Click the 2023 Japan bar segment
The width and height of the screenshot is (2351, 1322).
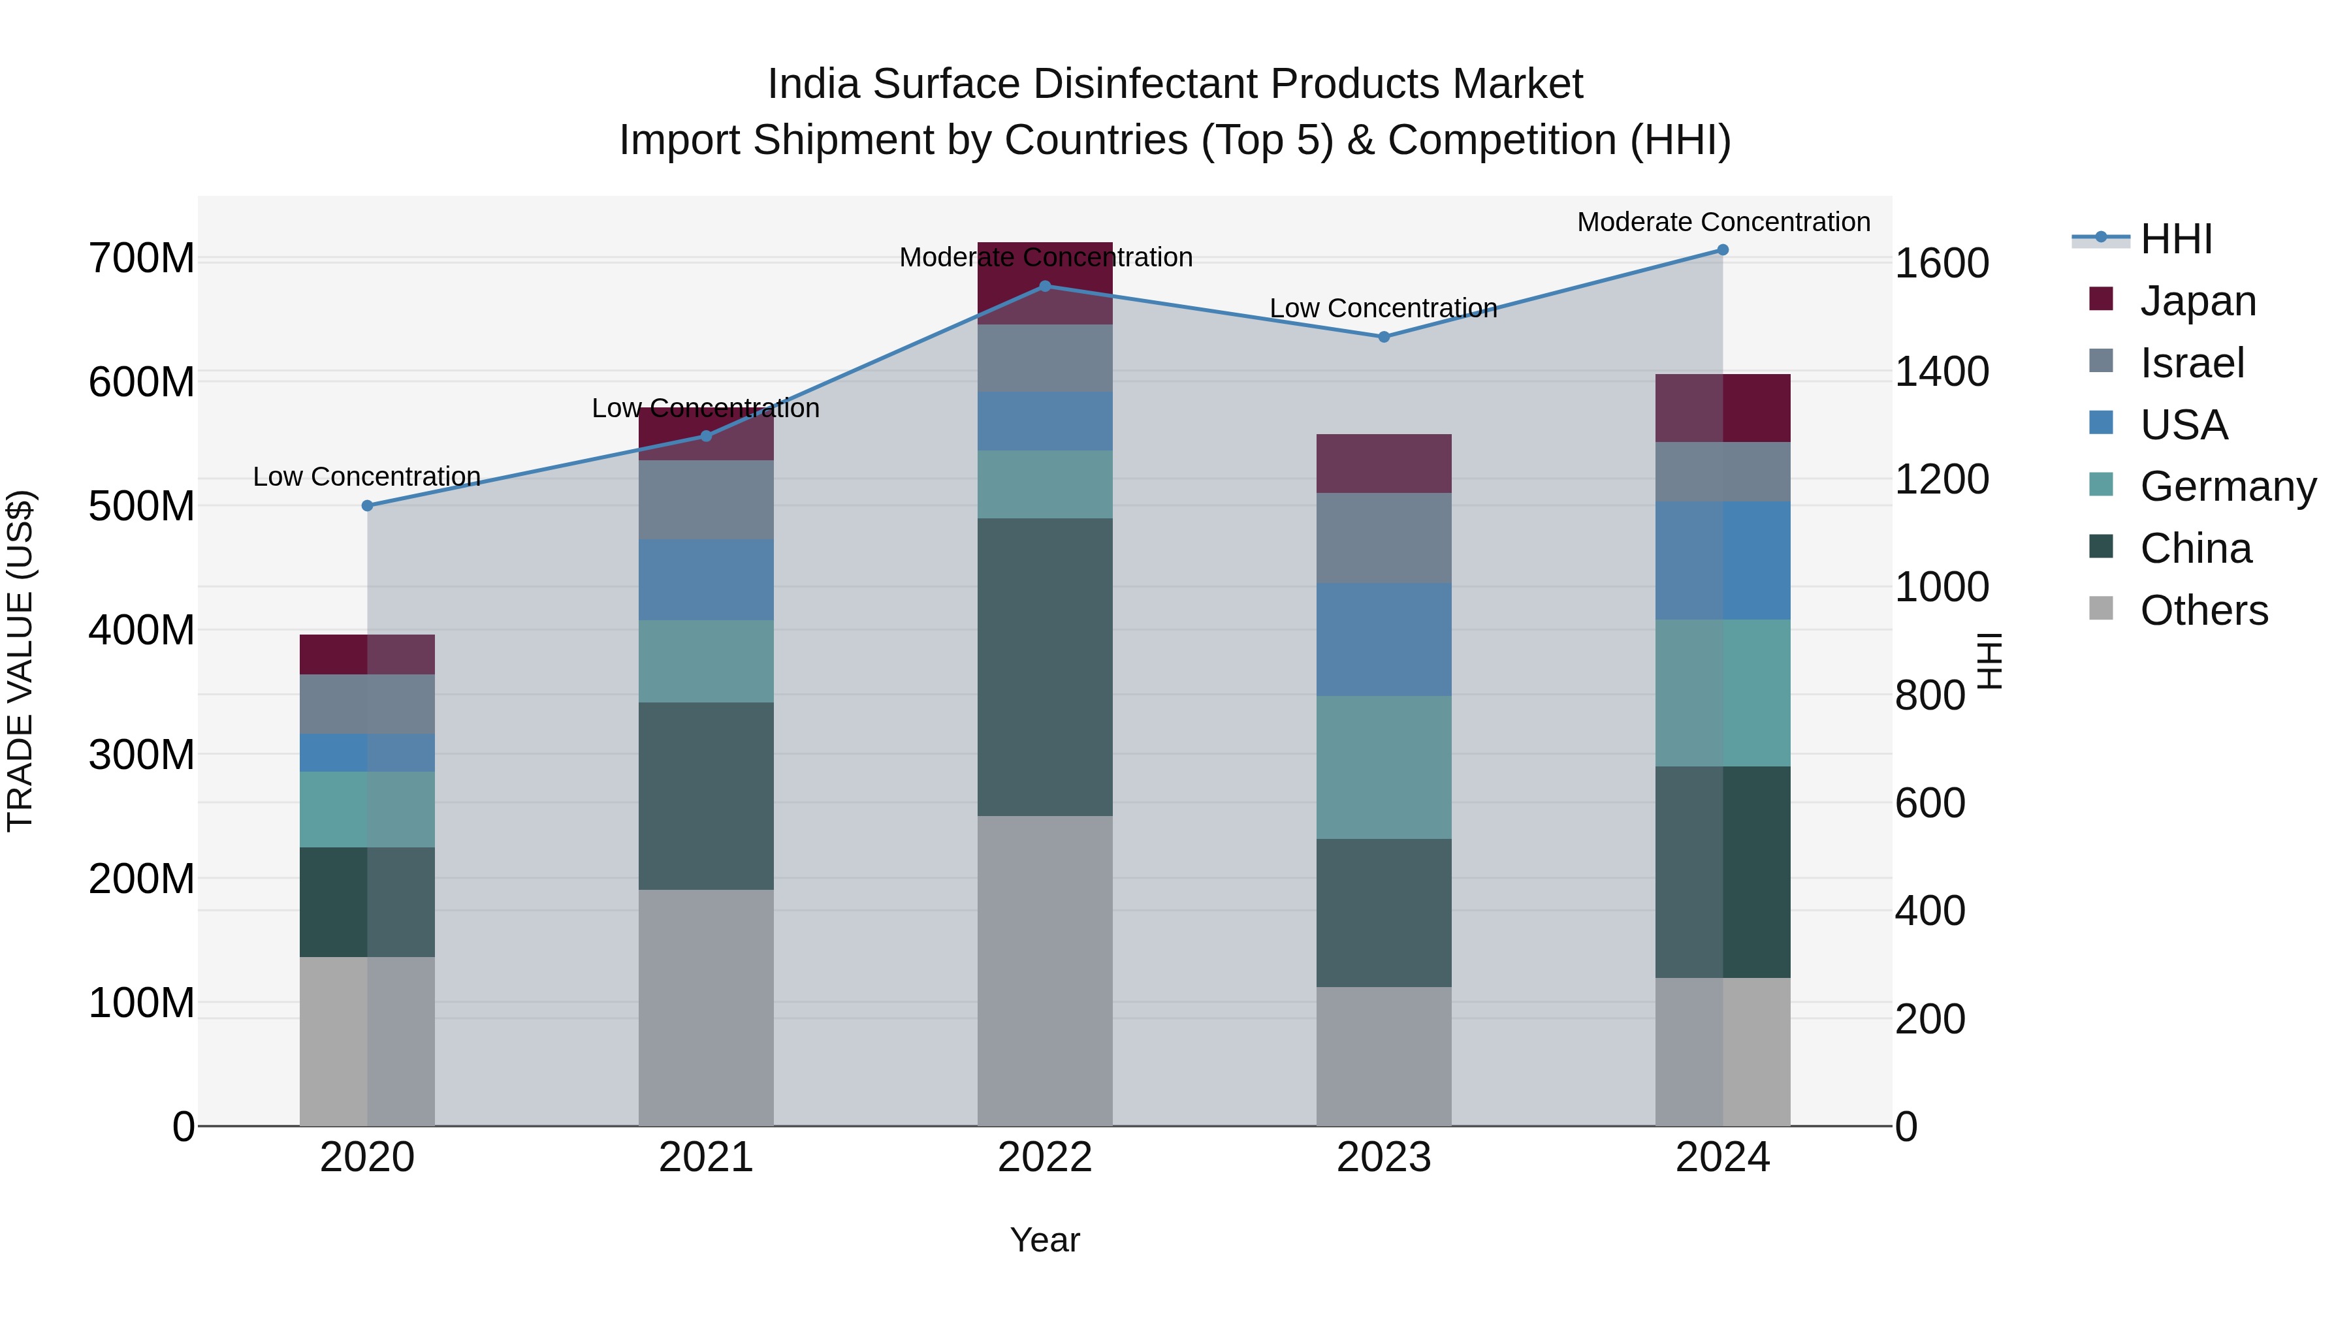pyautogui.click(x=1384, y=464)
